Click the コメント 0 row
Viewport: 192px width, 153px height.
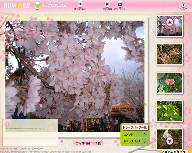click(x=135, y=135)
